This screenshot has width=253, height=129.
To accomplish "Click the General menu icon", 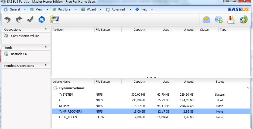I will [x=6, y=9].
